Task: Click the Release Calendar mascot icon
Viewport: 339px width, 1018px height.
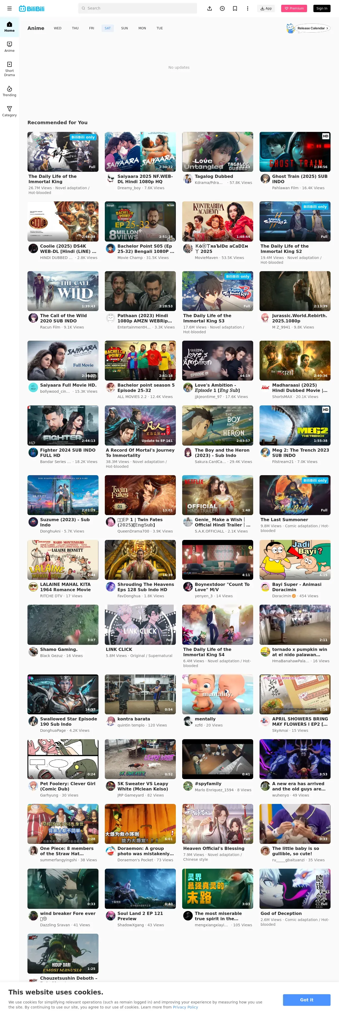Action: 290,28
